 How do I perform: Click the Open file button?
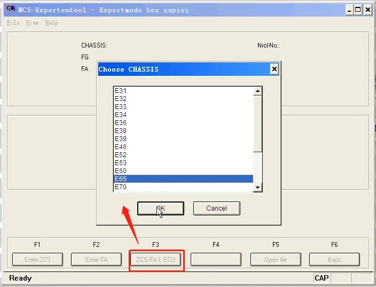click(276, 259)
